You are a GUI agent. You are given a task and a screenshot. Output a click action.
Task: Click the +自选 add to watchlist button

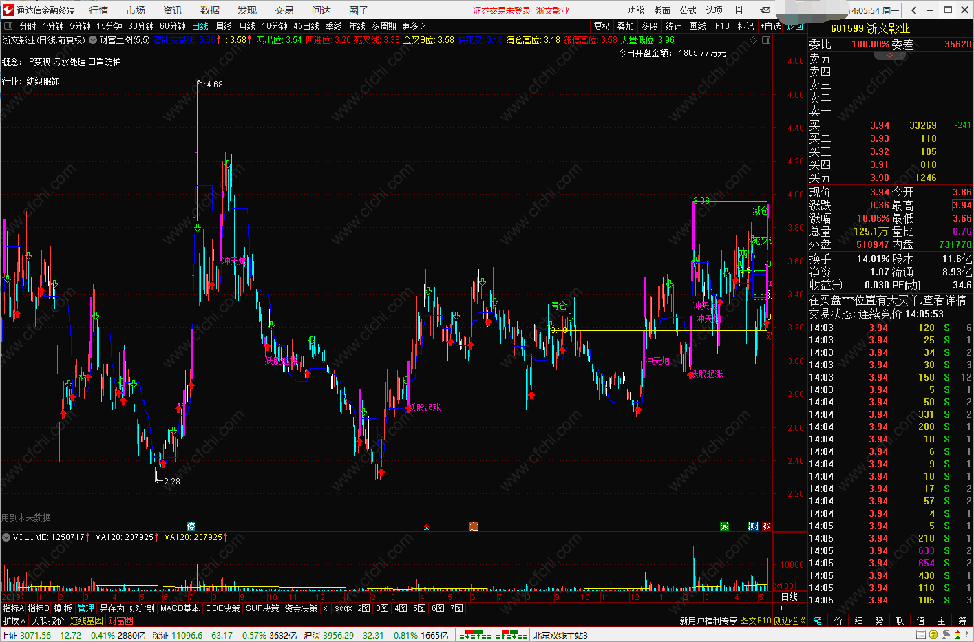pos(770,26)
